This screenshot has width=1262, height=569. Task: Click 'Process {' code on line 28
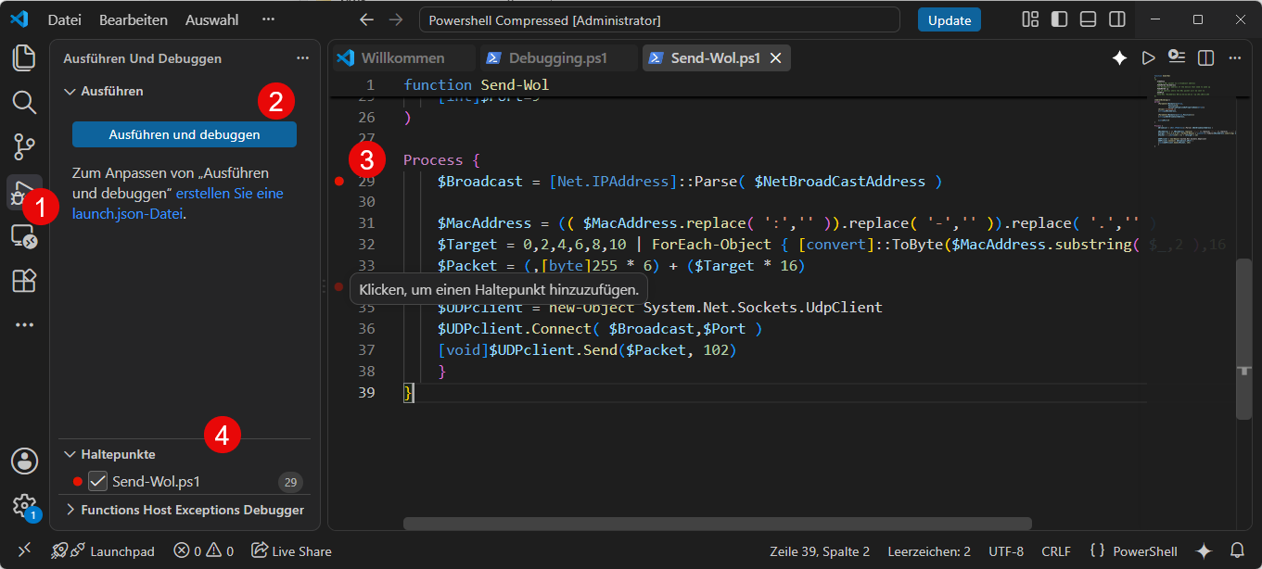pyautogui.click(x=440, y=160)
